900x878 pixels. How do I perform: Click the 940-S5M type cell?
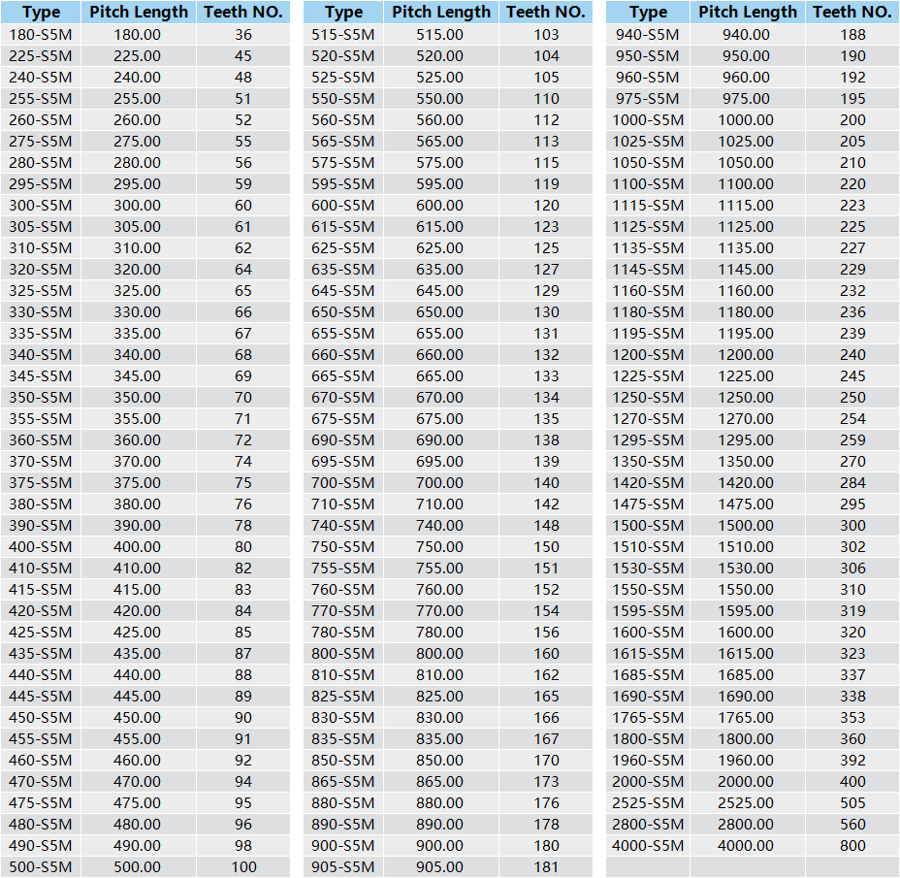(x=648, y=35)
